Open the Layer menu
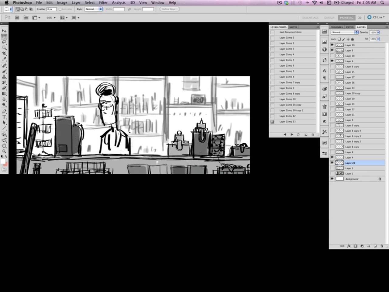The height and width of the screenshot is (292, 389). coord(76,2)
